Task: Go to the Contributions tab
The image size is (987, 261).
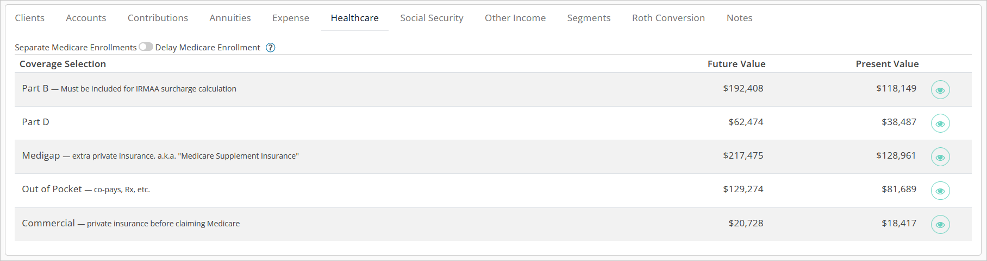Action: click(x=158, y=18)
